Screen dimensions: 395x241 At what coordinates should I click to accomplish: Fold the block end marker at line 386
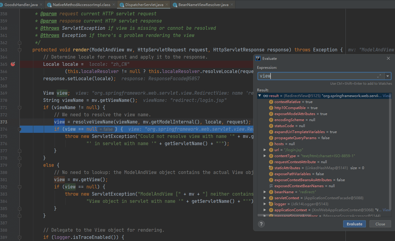(x=20, y=215)
